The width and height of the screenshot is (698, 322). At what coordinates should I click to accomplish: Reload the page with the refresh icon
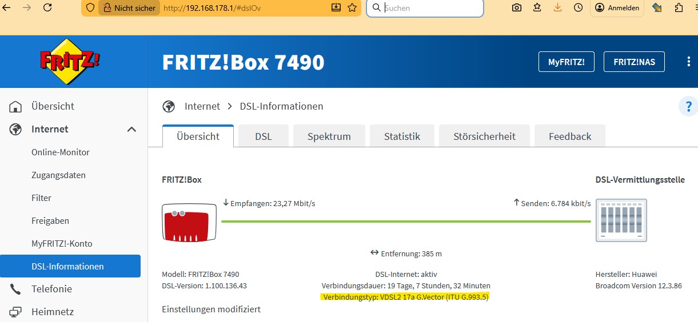click(x=47, y=7)
